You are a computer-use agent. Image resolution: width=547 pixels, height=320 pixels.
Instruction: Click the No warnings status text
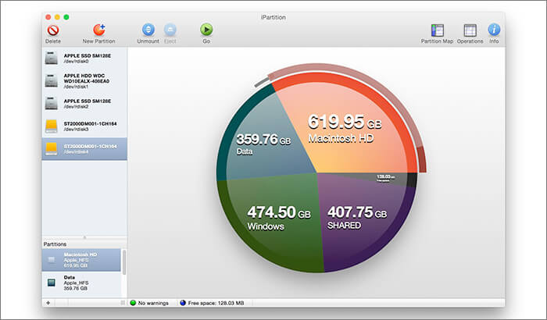pos(153,303)
